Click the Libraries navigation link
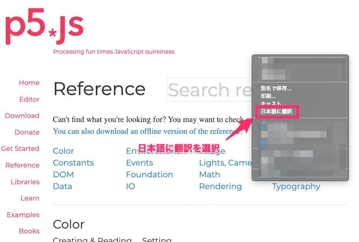The image size is (359, 242). (x=25, y=182)
